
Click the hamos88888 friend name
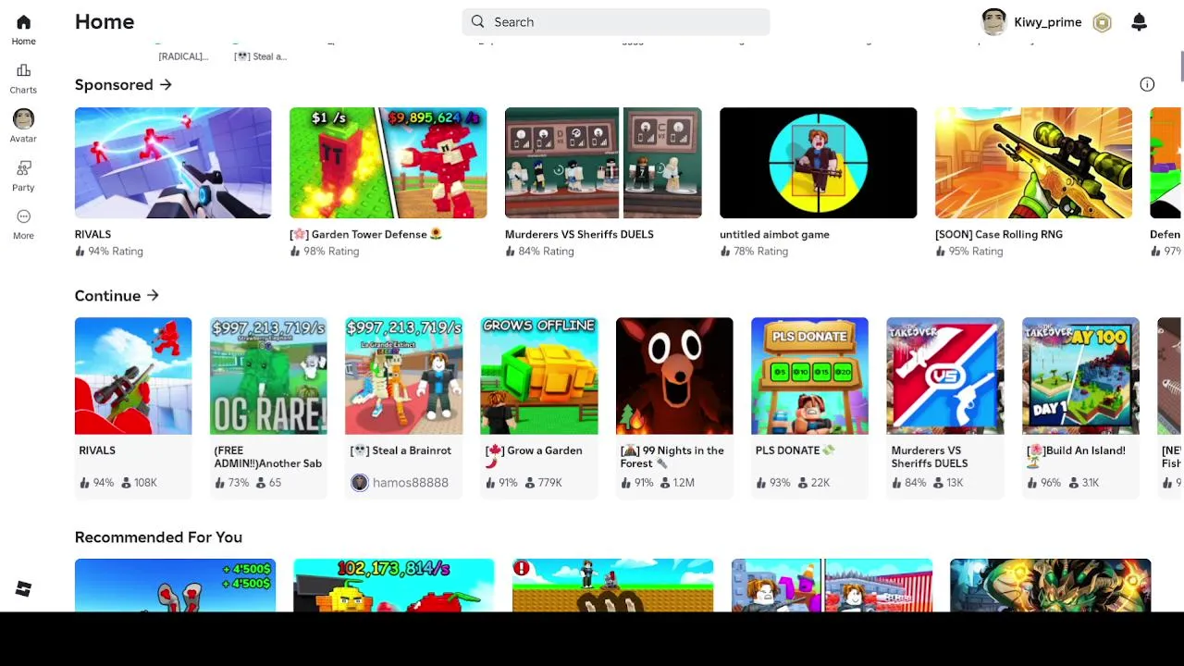pyautogui.click(x=410, y=483)
